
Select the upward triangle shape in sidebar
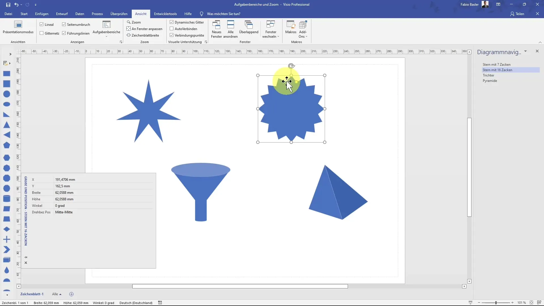7,125
